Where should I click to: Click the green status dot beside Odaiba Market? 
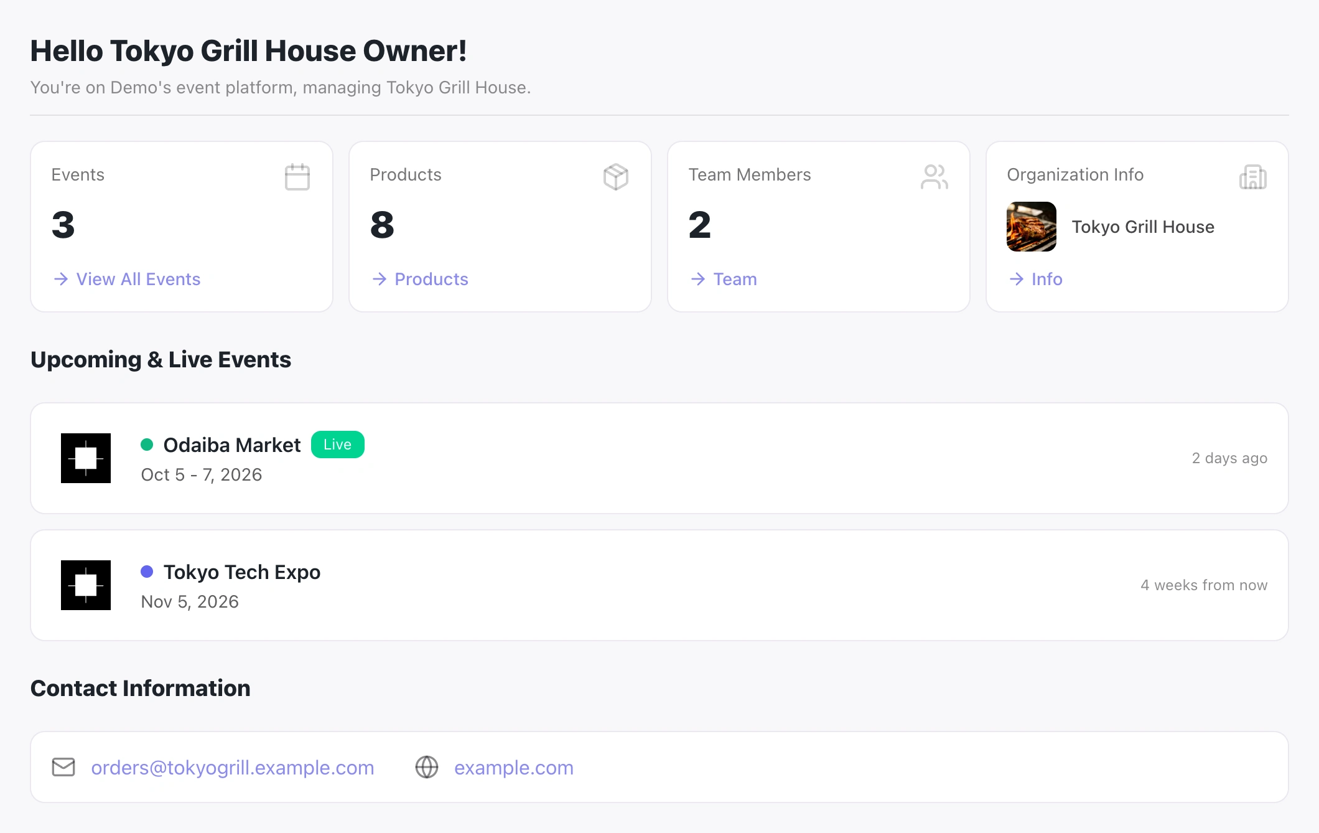pyautogui.click(x=147, y=445)
